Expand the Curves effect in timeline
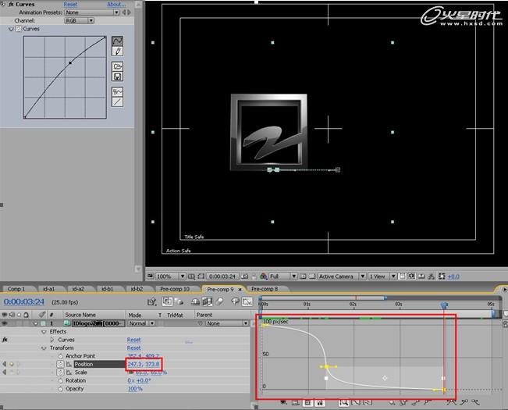The height and width of the screenshot is (410, 508). [52, 340]
